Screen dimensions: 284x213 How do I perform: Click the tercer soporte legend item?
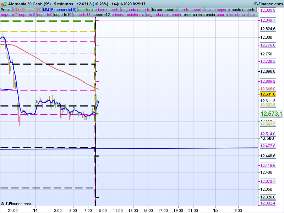tap(164, 10)
